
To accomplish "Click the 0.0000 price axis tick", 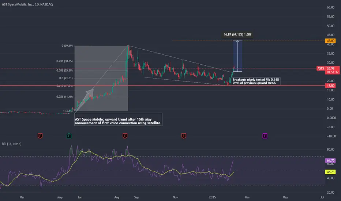I will (331, 118).
